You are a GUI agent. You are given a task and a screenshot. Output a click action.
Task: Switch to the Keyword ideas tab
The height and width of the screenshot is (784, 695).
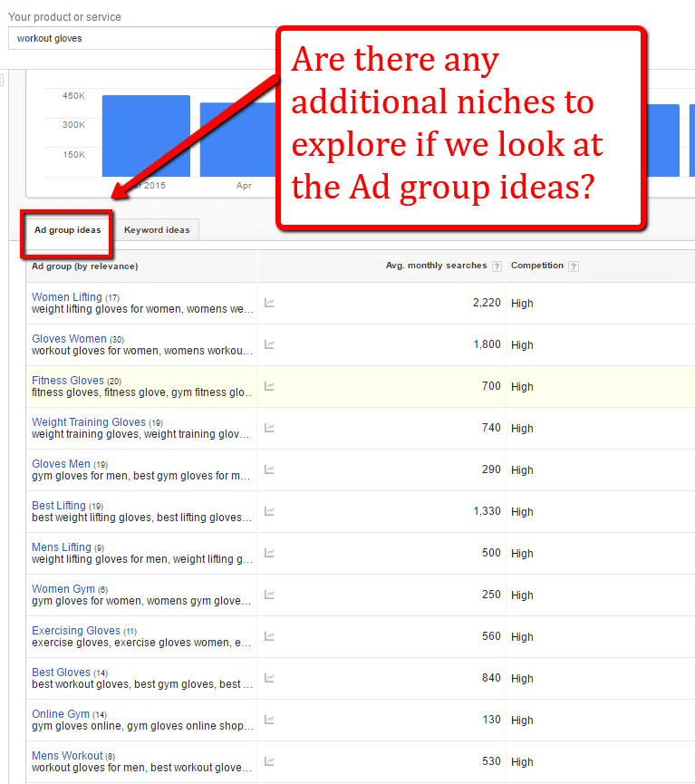point(157,230)
